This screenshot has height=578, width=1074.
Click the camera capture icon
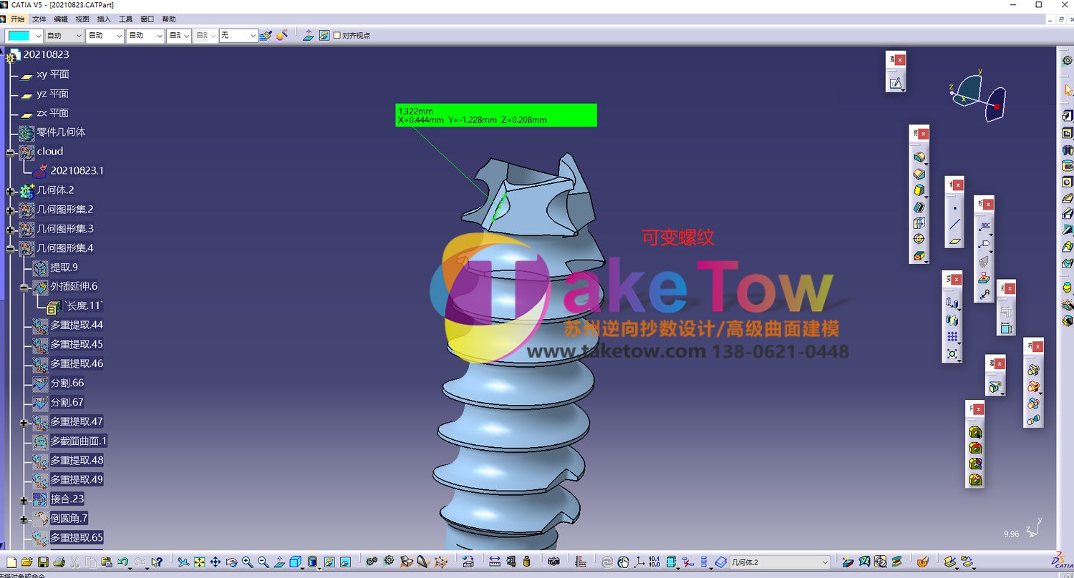pos(553,562)
